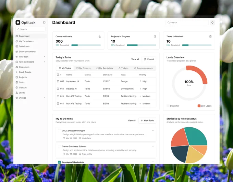This screenshot has width=233, height=182.
Task: Open Customers in the sidebar menu
Action: [x=31, y=67]
